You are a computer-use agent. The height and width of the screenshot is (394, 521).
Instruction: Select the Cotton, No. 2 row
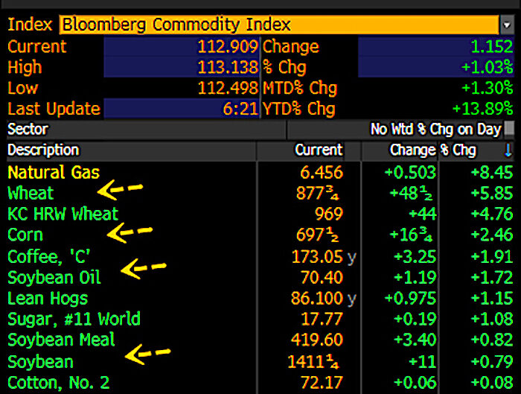pos(260,383)
